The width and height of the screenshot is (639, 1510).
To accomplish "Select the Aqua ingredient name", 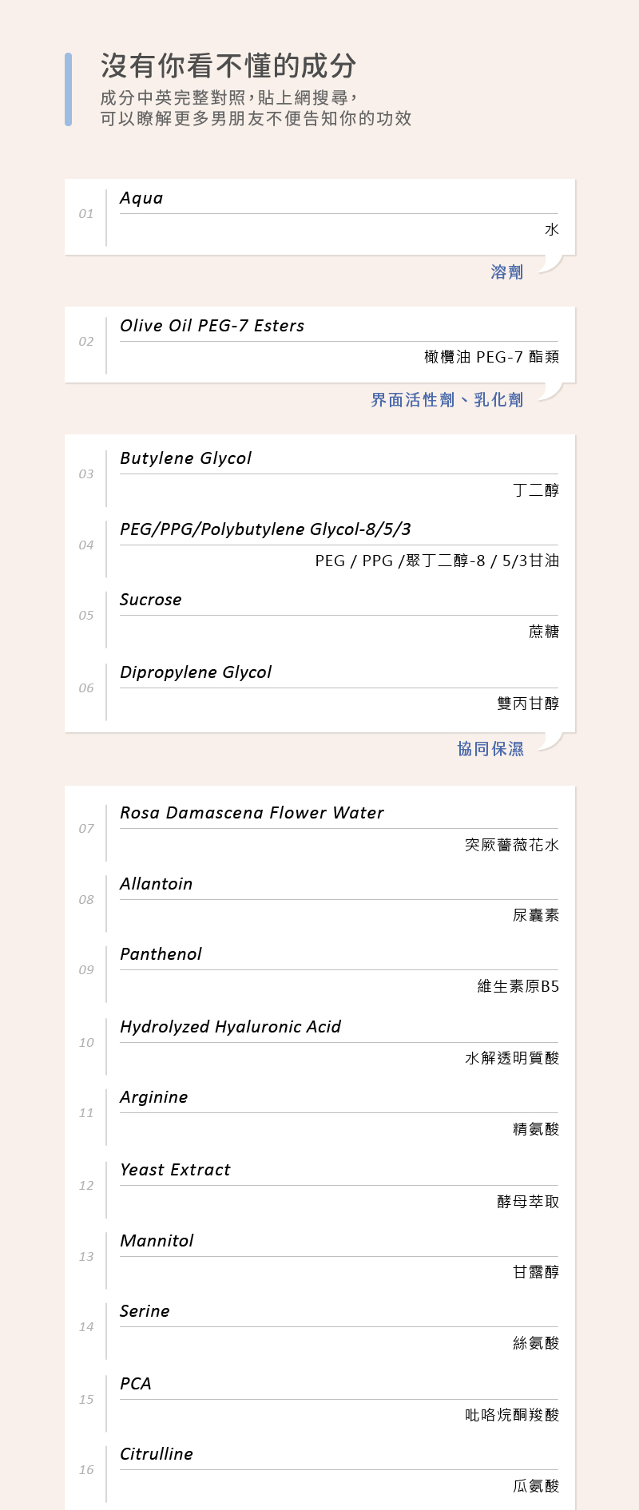I will (141, 198).
